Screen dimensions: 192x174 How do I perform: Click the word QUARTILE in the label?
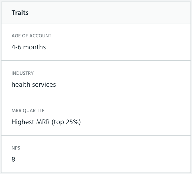(x=33, y=110)
